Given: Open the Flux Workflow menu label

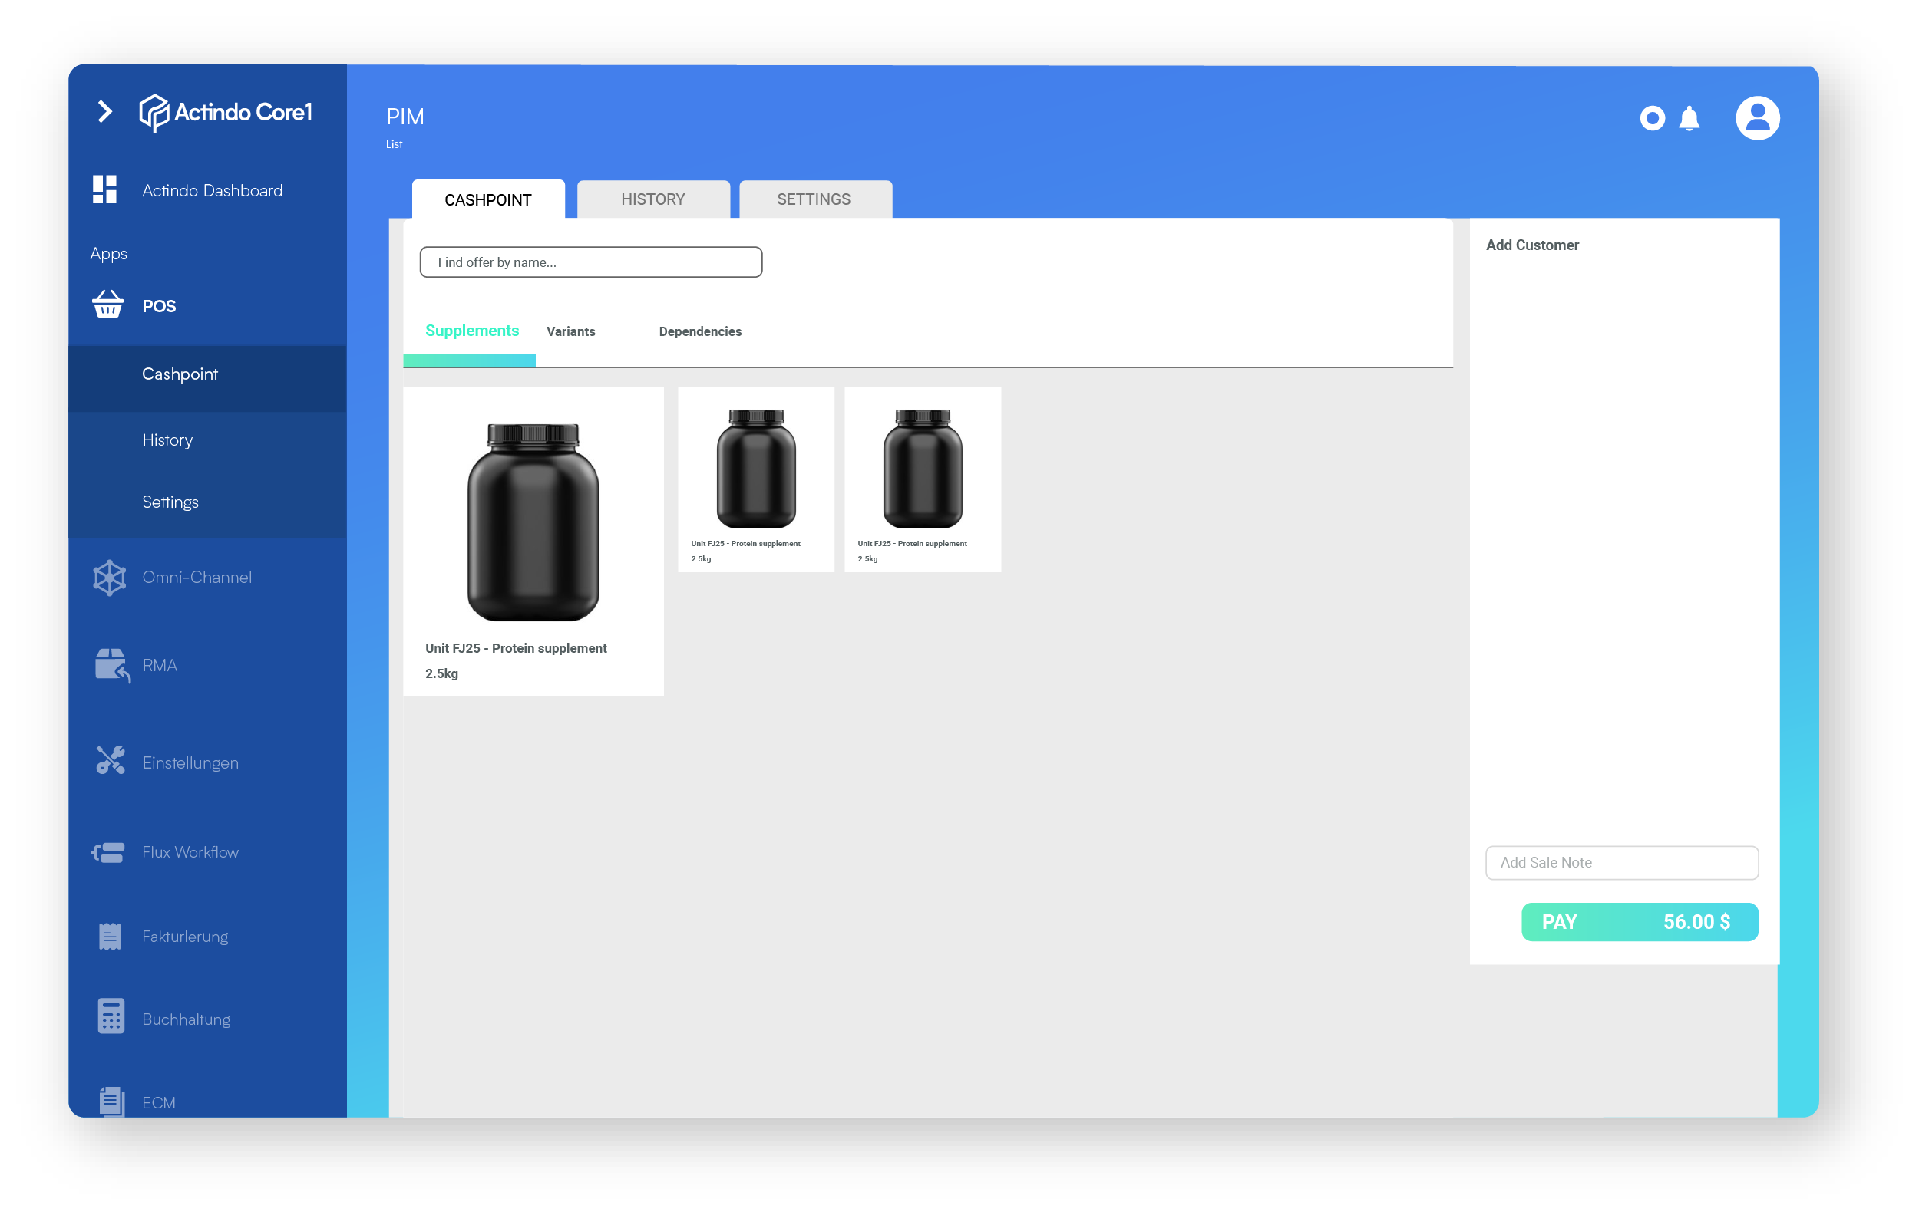Looking at the screenshot, I should [x=190, y=852].
